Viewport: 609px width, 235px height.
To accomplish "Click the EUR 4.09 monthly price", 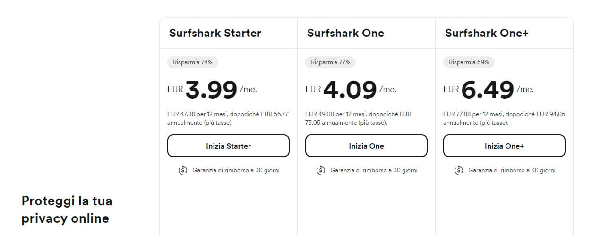I will pos(351,90).
